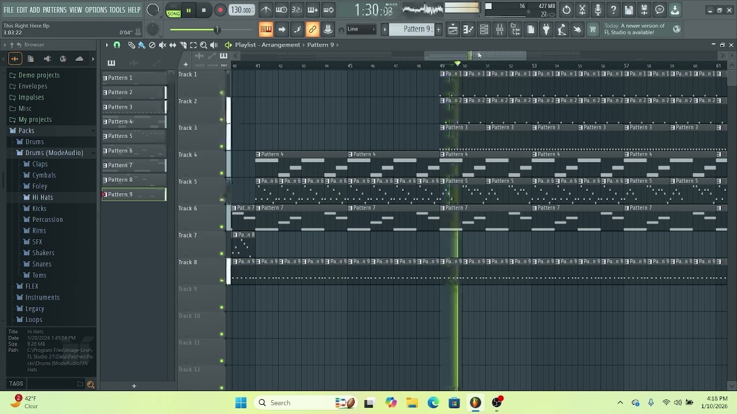The image size is (737, 414).
Task: Open the HELP menu
Action: [x=134, y=10]
